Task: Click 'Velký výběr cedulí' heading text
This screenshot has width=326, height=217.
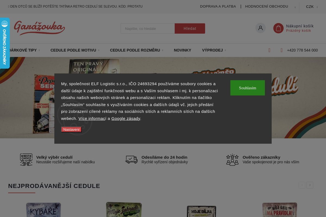Action: pyautogui.click(x=54, y=157)
